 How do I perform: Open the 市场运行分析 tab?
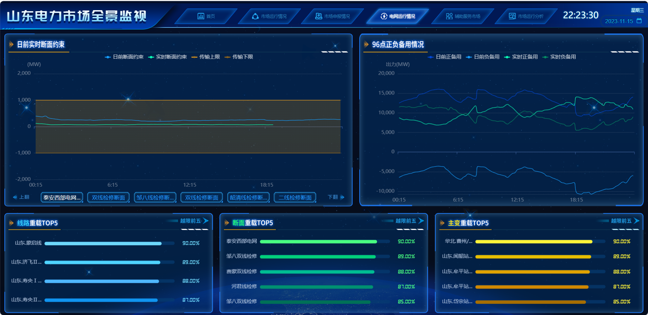pyautogui.click(x=526, y=16)
